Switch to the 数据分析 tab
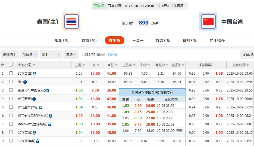254x146 pixels. pos(89,40)
